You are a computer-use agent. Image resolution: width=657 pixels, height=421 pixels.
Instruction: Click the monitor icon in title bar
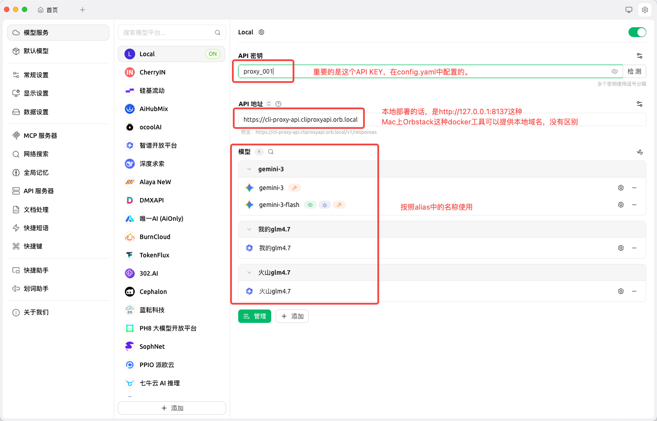pyautogui.click(x=629, y=10)
